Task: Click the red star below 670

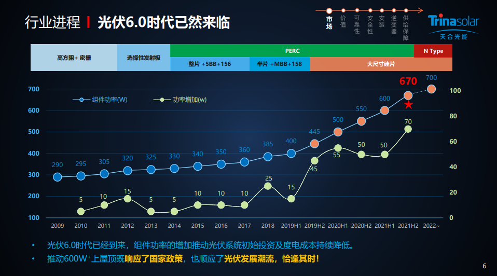Action: tap(409, 105)
